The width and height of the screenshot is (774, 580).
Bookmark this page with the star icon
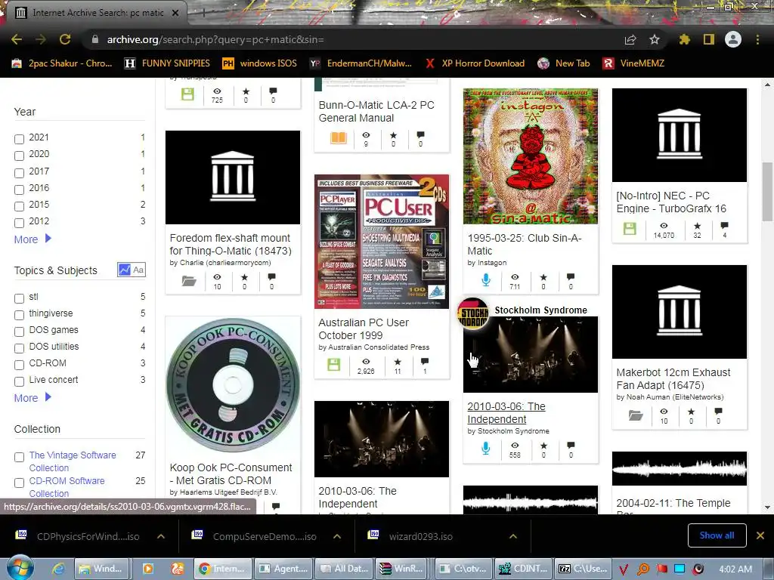coord(655,39)
